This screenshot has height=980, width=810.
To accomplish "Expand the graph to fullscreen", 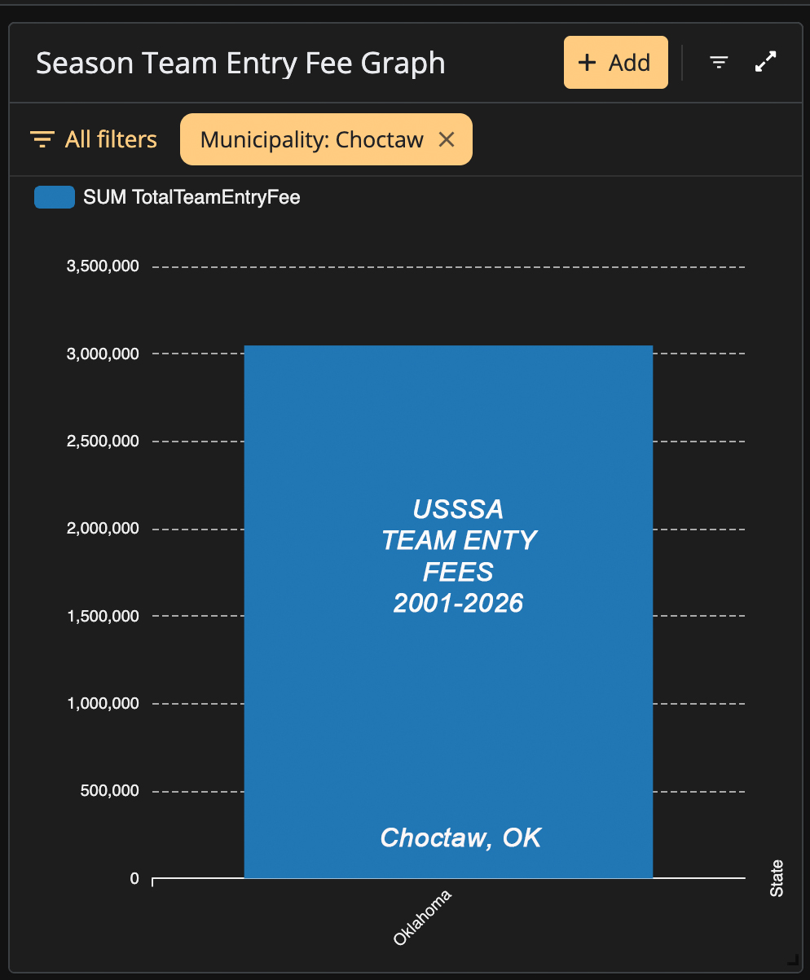I will coord(765,62).
